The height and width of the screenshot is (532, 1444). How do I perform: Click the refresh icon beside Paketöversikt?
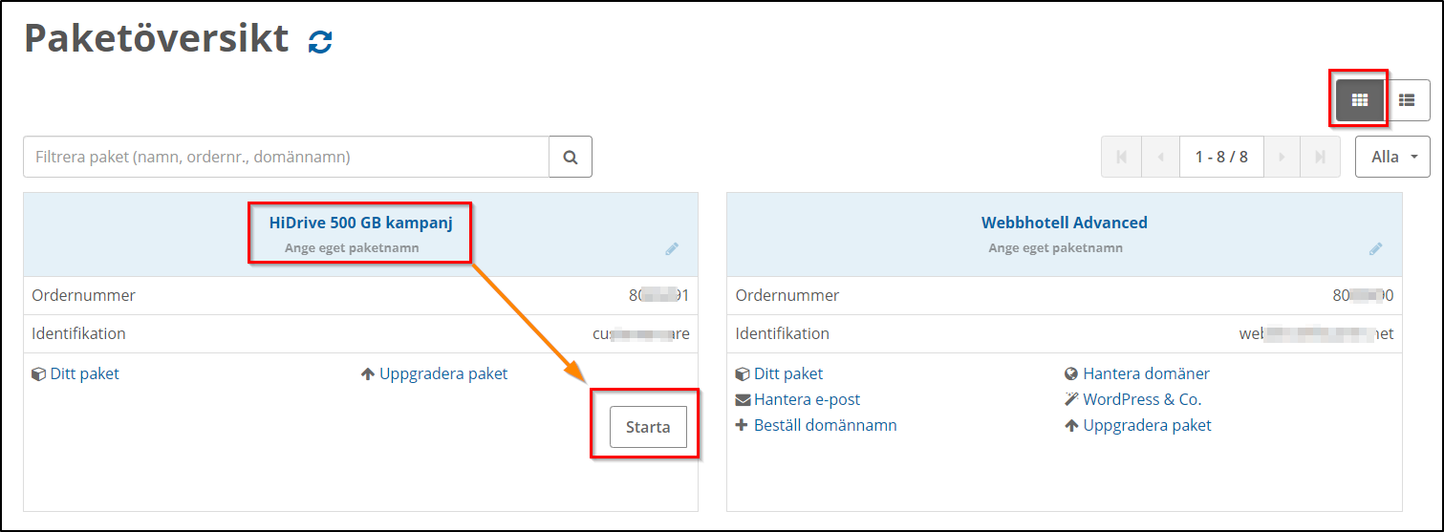coord(320,42)
